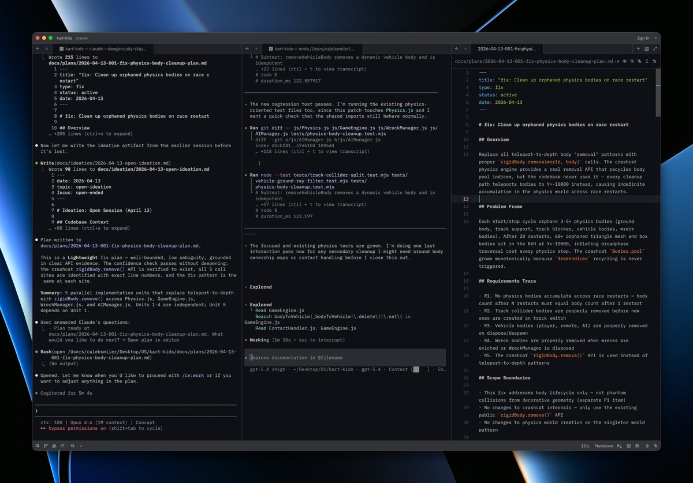The width and height of the screenshot is (693, 483).
Task: Go forward in the markdown editor pane
Action: coord(465,49)
